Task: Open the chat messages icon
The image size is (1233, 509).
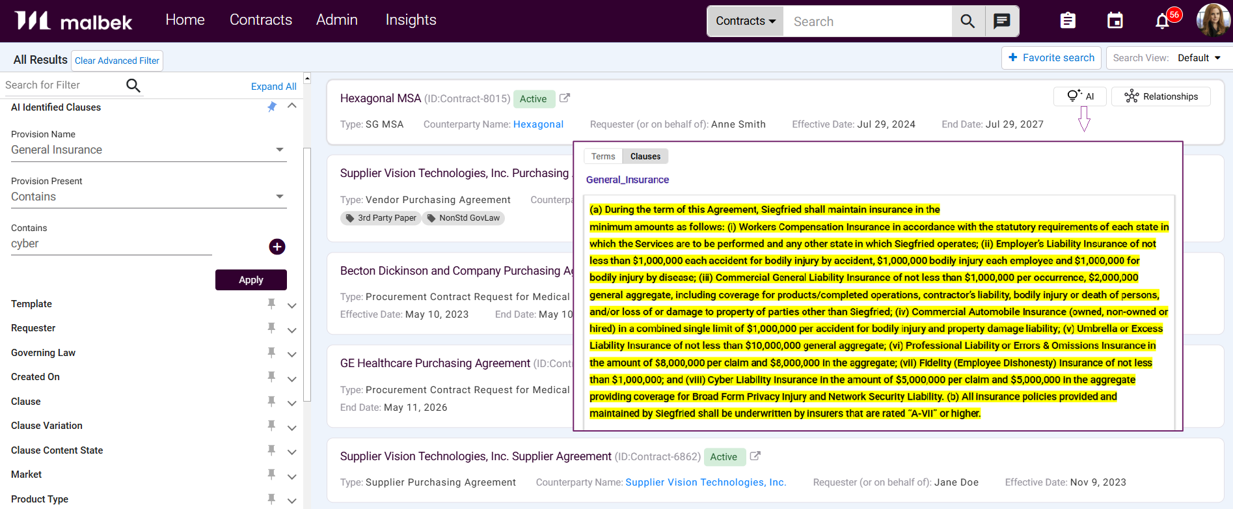Action: (x=1002, y=21)
